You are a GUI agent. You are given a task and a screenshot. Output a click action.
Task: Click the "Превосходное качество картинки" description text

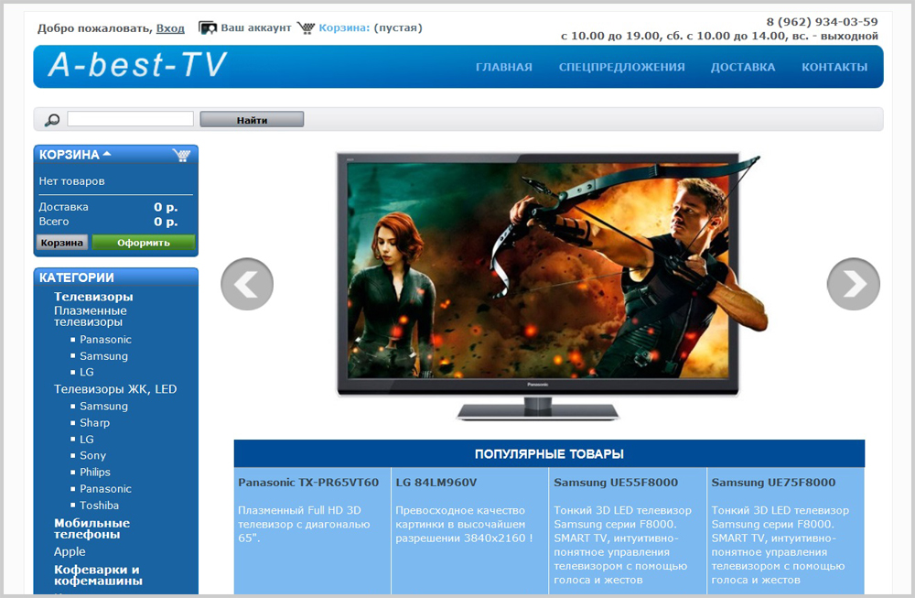(x=464, y=524)
